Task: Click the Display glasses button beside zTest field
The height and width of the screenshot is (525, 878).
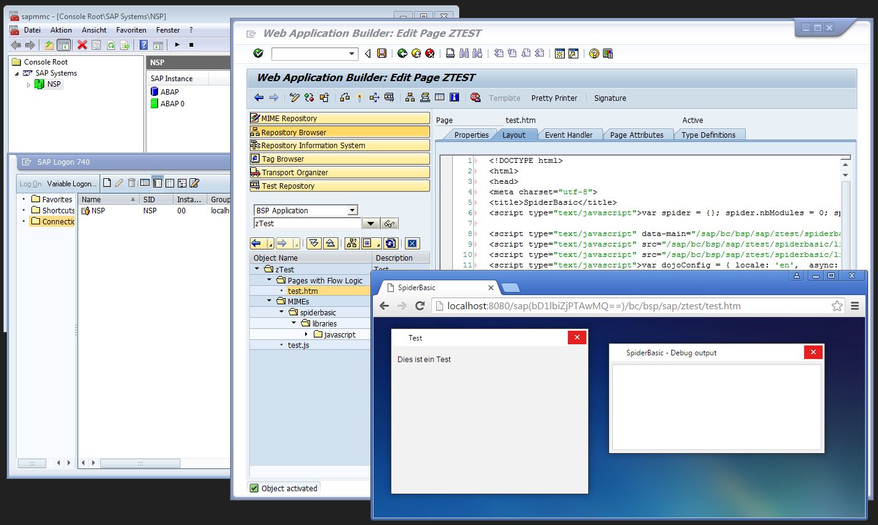Action: click(389, 224)
